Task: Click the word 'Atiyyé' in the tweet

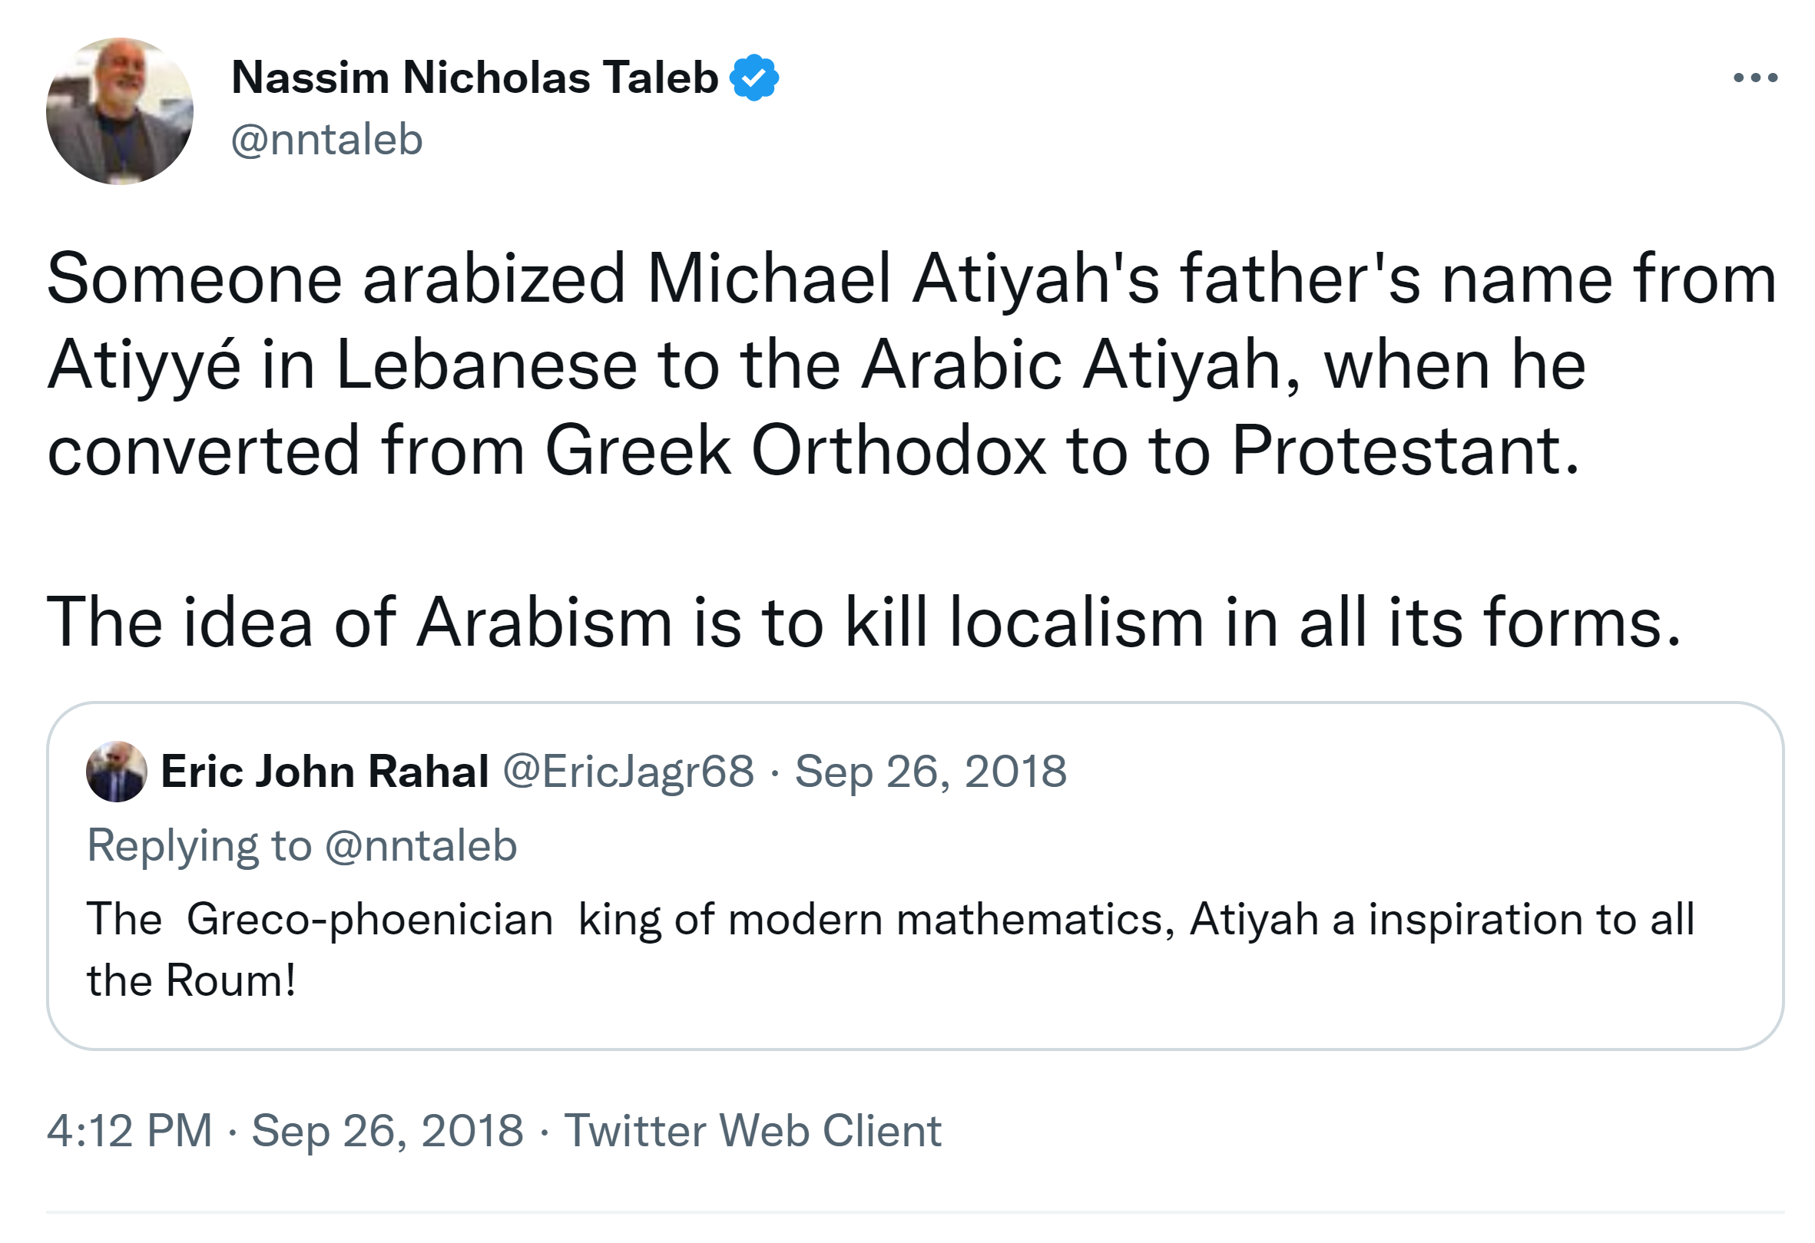Action: pos(144,365)
